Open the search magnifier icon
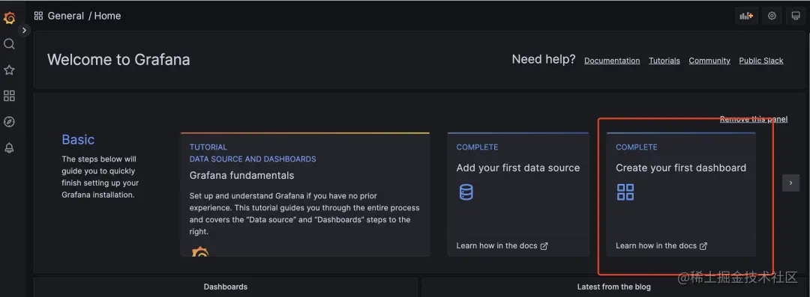 coord(9,44)
